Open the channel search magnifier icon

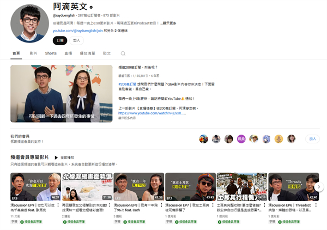pyautogui.click(x=123, y=53)
